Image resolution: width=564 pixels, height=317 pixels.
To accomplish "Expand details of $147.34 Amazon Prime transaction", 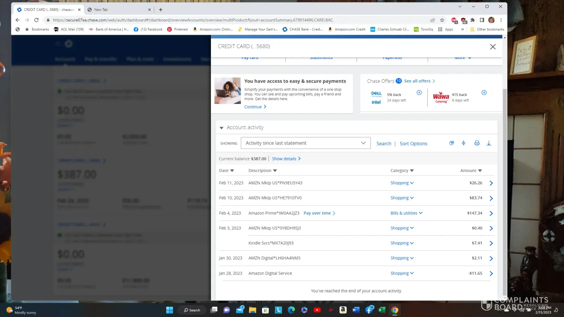I will pos(491,213).
